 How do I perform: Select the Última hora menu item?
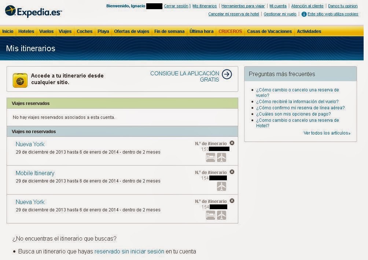pyautogui.click(x=201, y=31)
